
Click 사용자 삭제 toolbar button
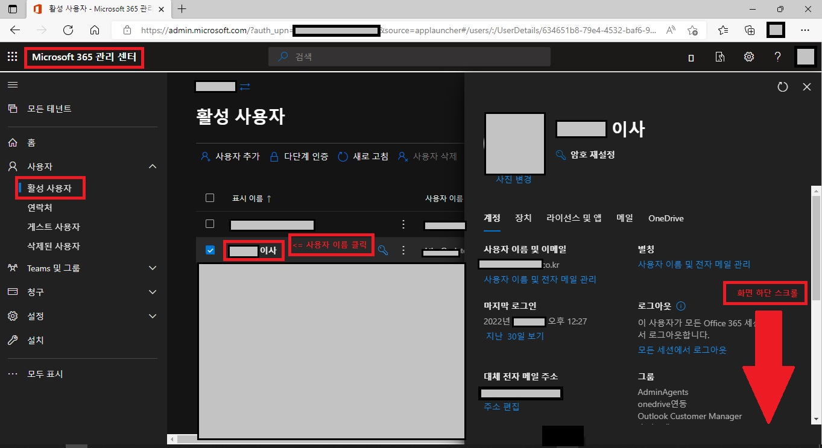(427, 156)
